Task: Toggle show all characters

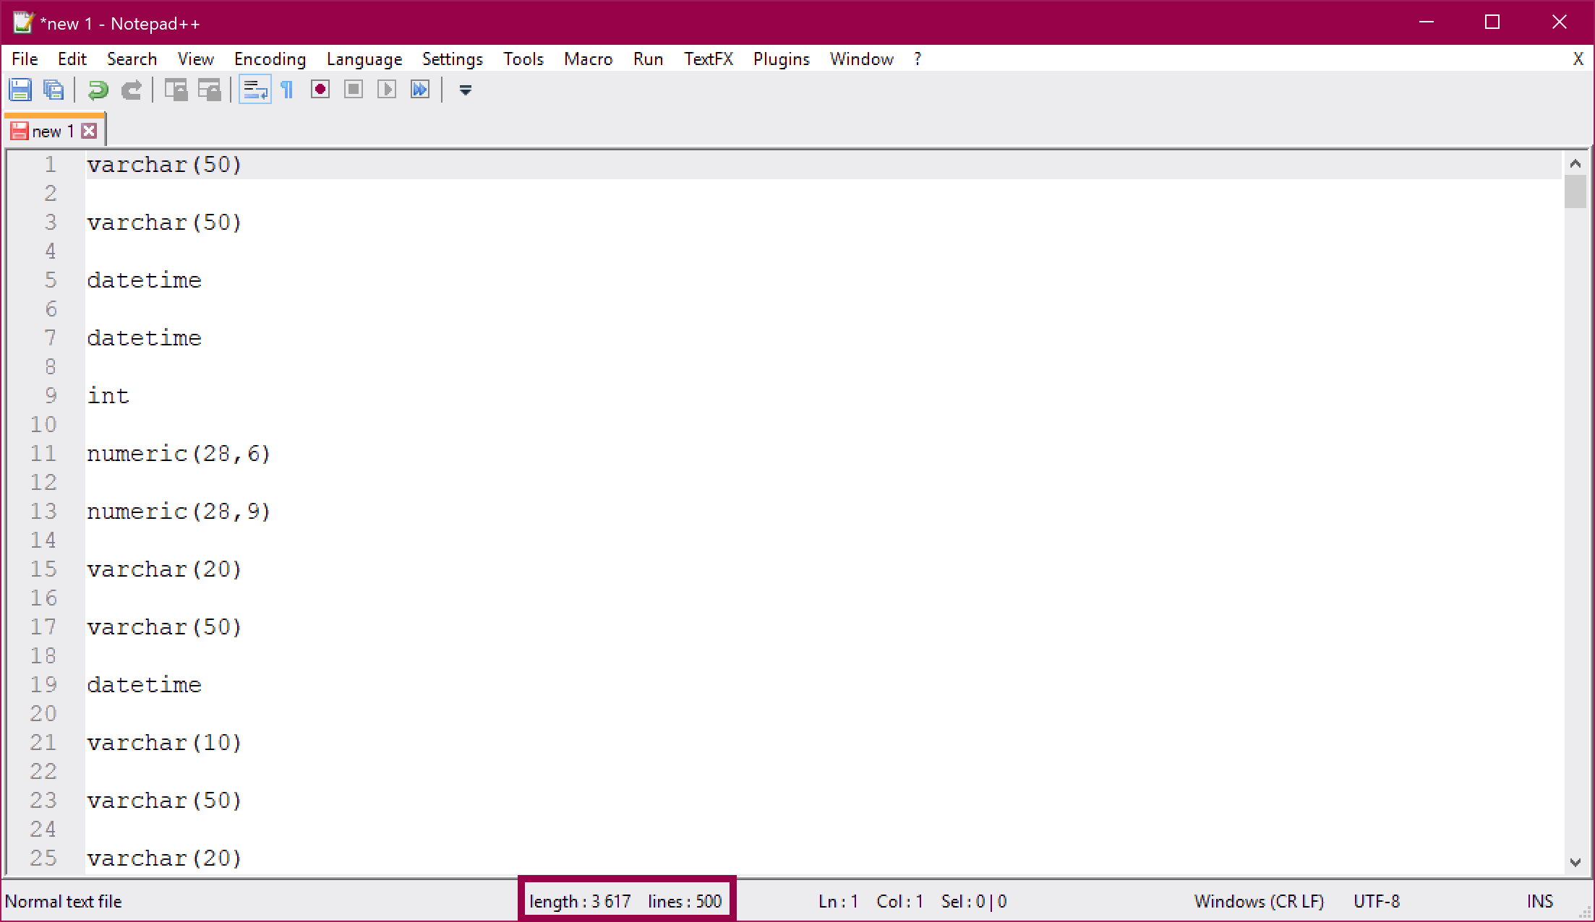Action: click(x=287, y=89)
